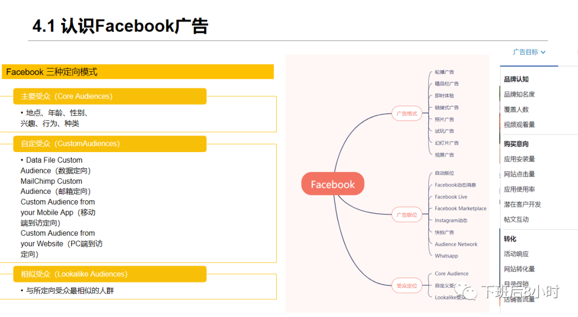Click the Mobile App custom audience line

point(58,213)
